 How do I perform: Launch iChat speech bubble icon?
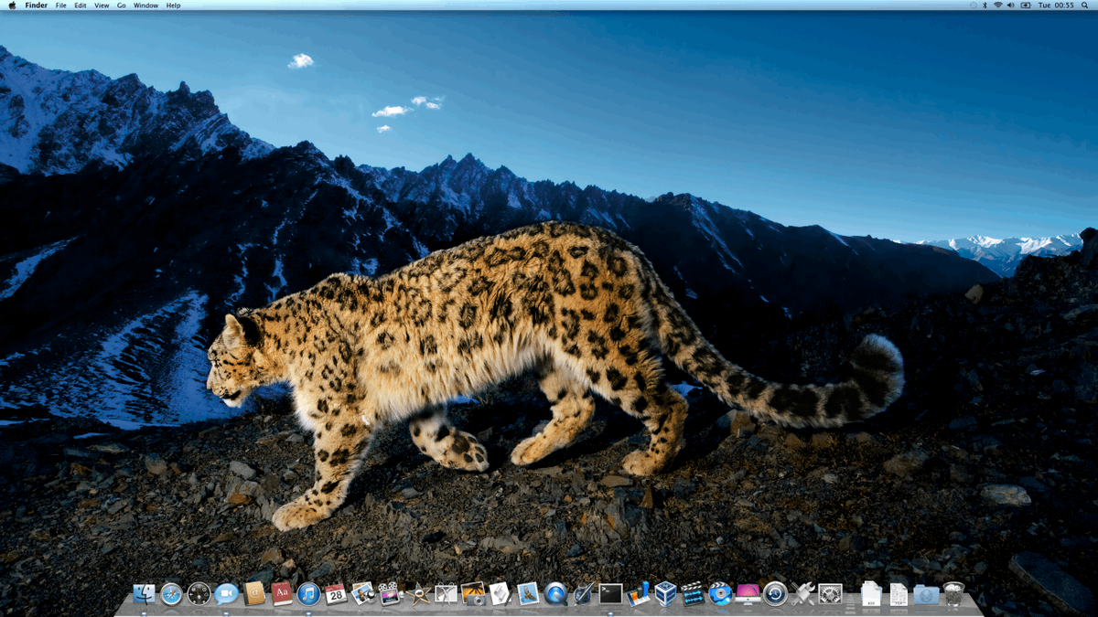(226, 594)
